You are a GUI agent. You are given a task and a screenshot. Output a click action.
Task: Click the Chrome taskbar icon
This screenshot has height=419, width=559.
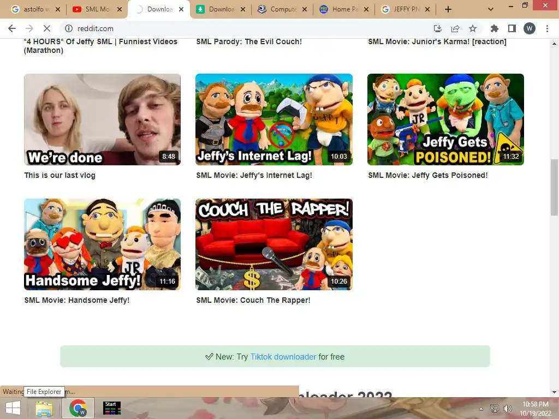78,408
